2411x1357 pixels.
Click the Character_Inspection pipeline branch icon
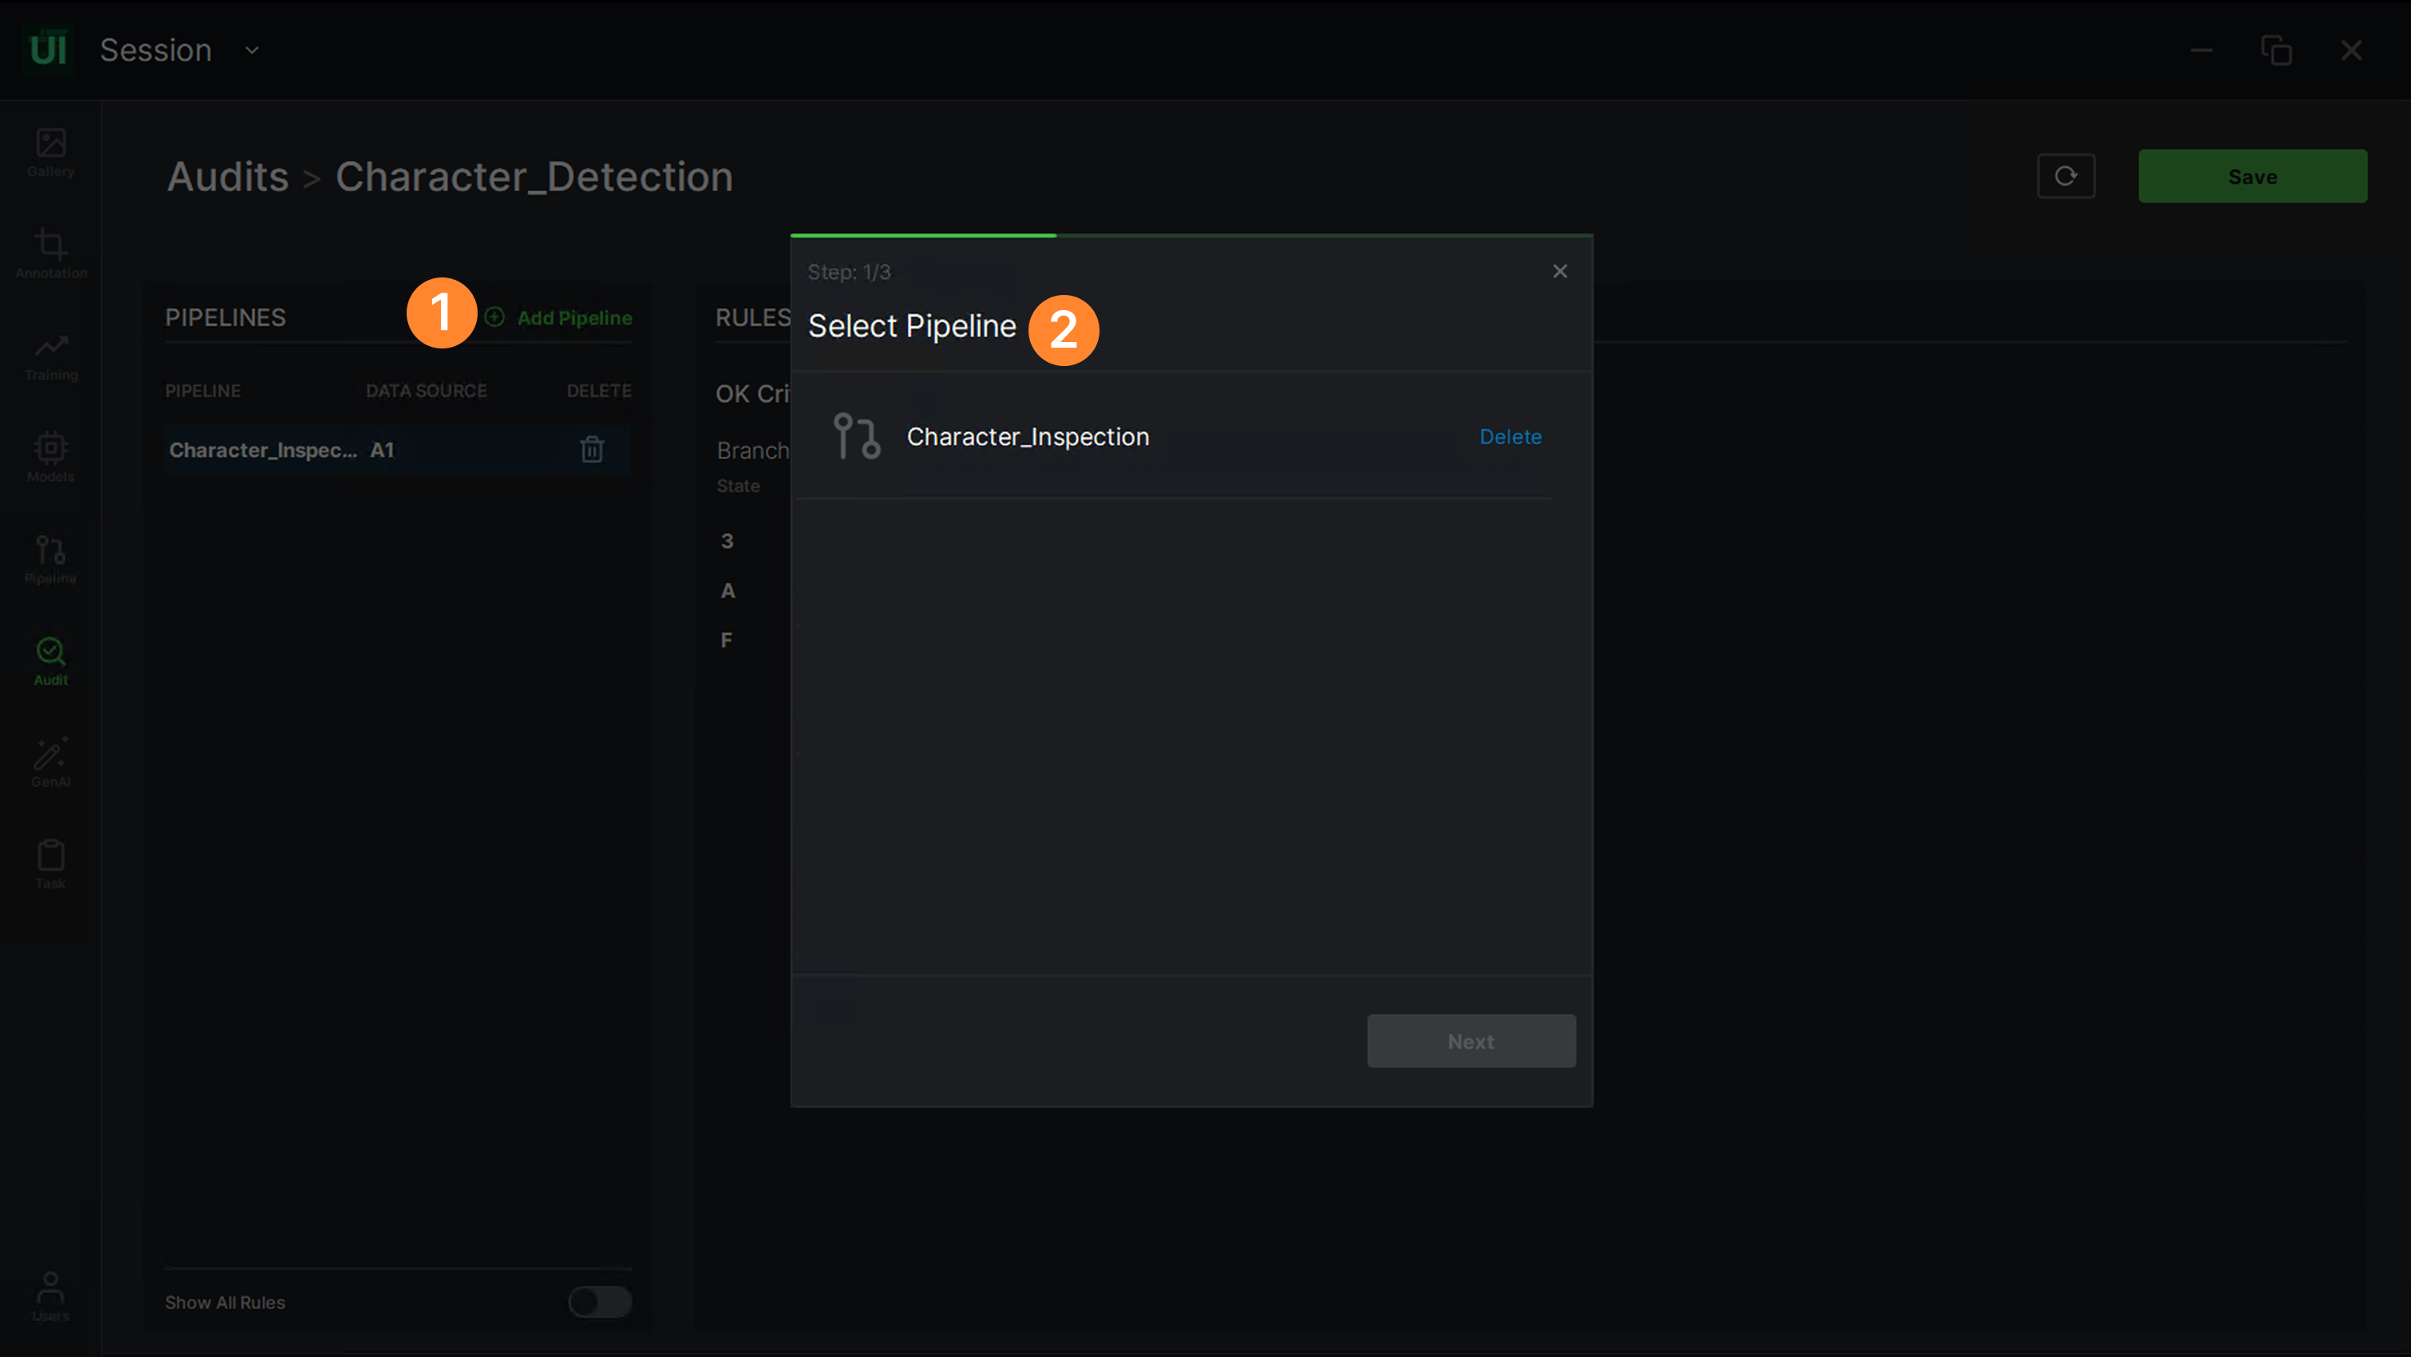[857, 437]
